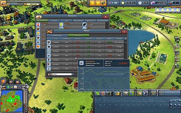Sort Market table by Max Price column
Image resolution: width=181 pixels, height=113 pixels.
(89, 38)
